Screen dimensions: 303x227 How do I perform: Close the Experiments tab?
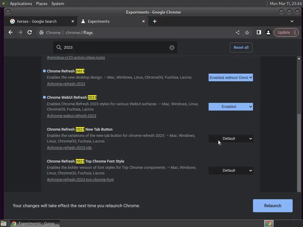pos(144,21)
